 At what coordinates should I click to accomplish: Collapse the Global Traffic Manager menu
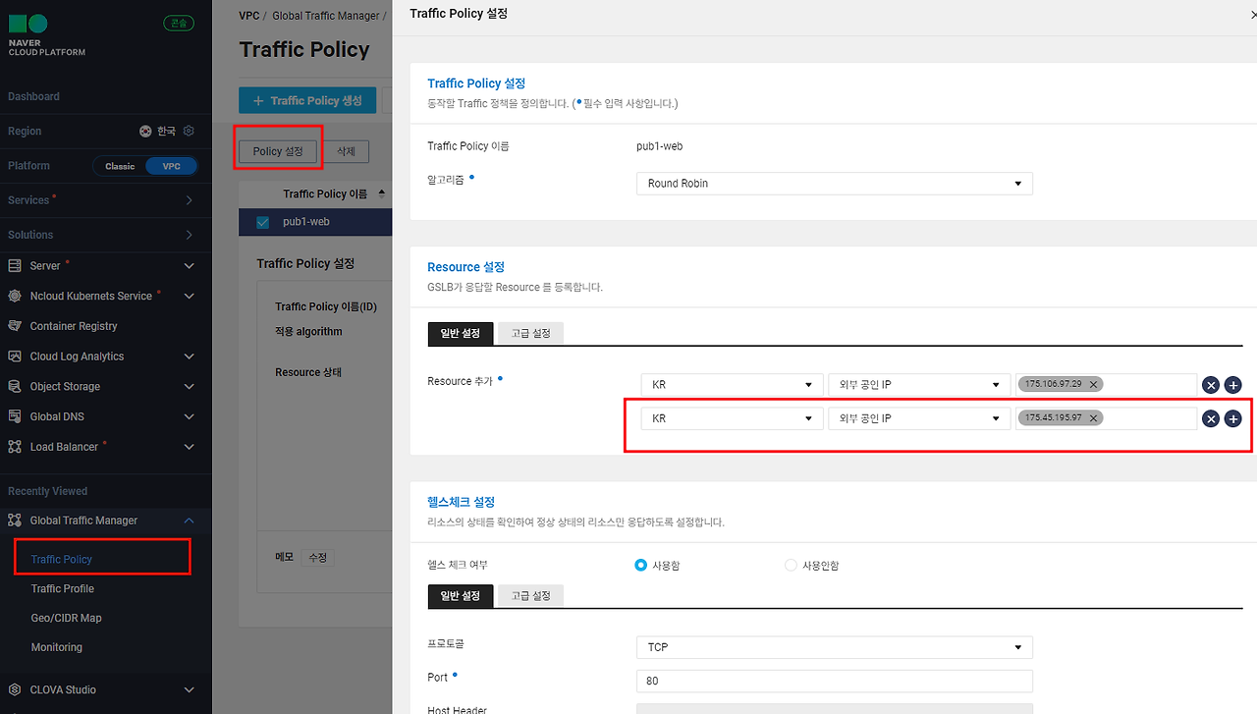pos(190,521)
